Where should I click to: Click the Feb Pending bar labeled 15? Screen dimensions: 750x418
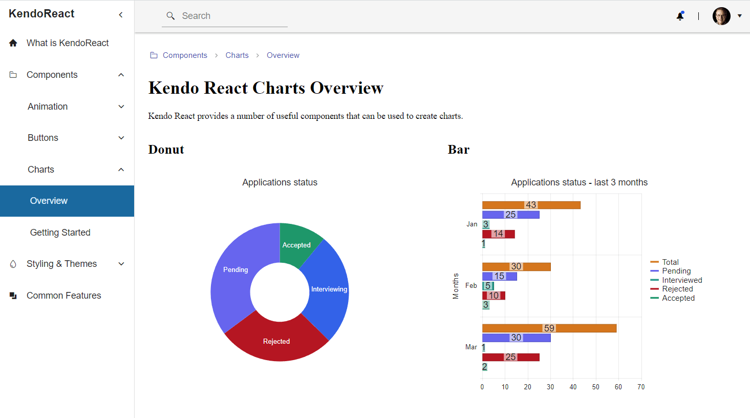(x=499, y=277)
